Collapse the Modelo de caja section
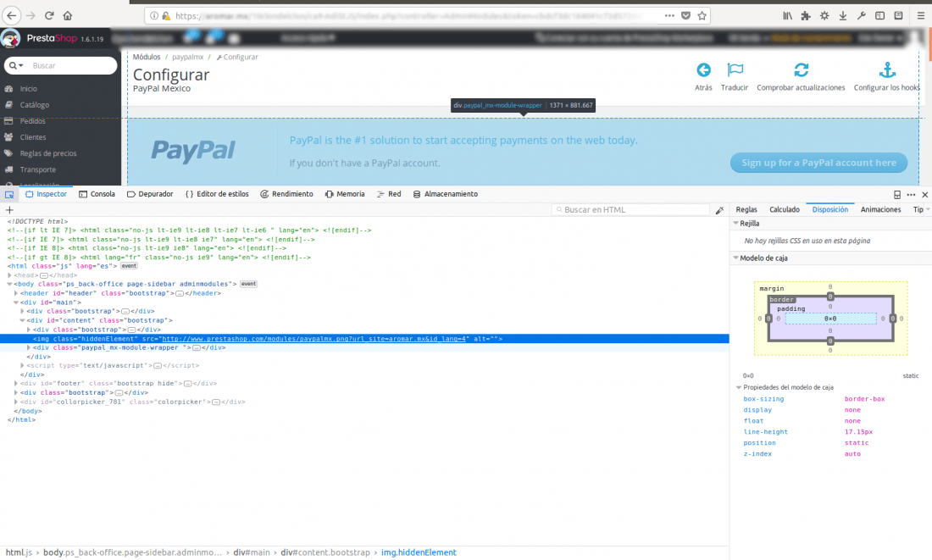 (x=736, y=258)
